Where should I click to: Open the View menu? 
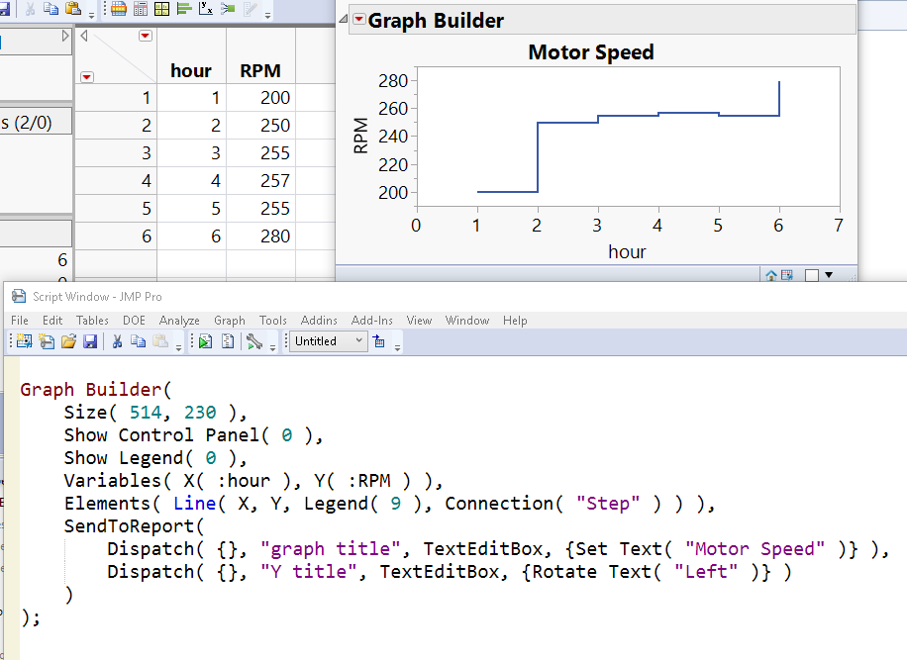pos(419,321)
